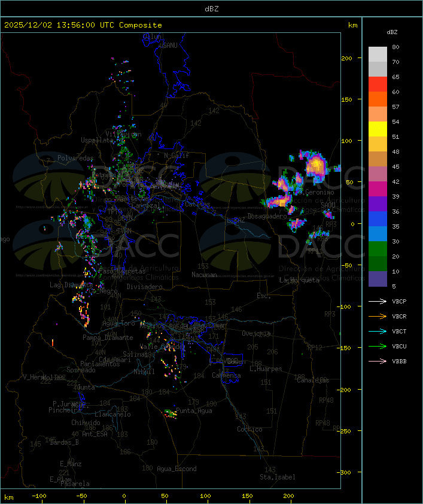Click the dBZ title at the top
Image resolution: width=423 pixels, height=504 pixels.
click(212, 9)
